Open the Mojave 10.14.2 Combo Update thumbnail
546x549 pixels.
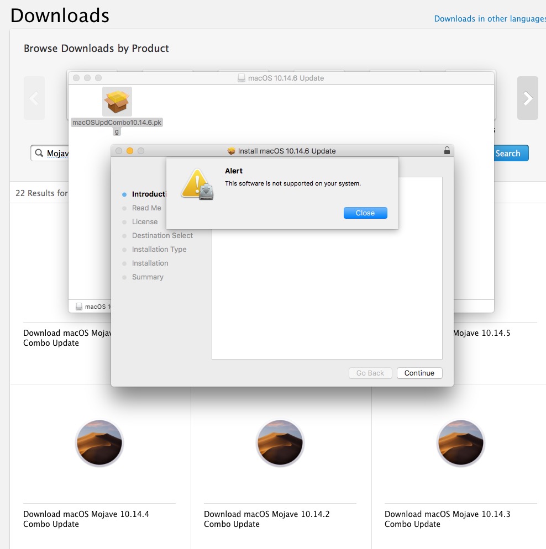coord(280,443)
